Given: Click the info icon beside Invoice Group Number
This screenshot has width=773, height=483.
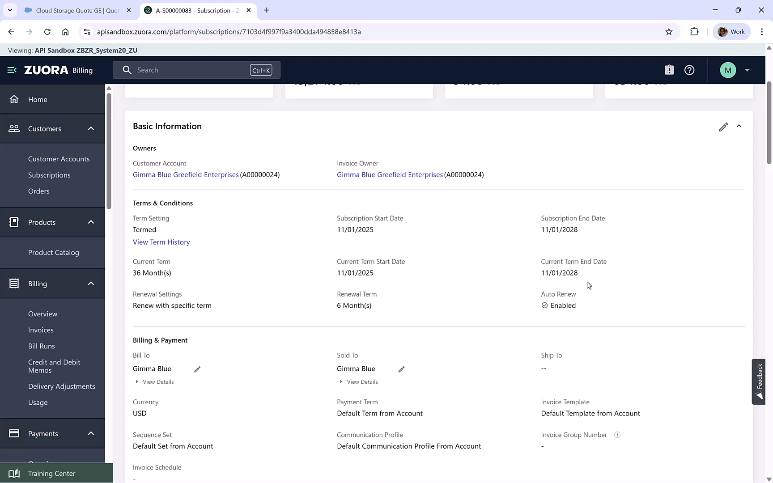Looking at the screenshot, I should pyautogui.click(x=617, y=435).
